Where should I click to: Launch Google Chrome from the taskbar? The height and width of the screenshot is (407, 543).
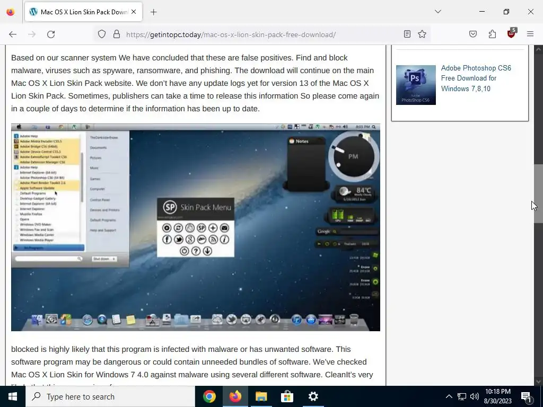[209, 396]
